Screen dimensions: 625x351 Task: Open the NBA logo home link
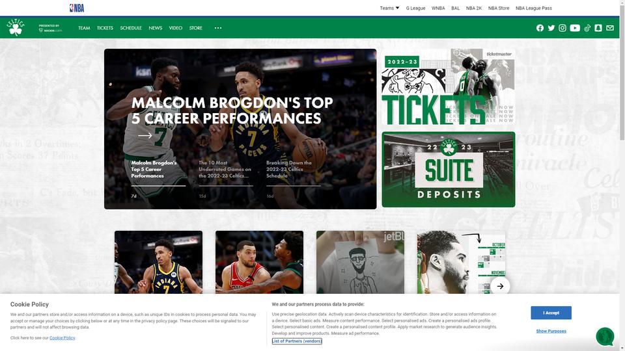(77, 8)
